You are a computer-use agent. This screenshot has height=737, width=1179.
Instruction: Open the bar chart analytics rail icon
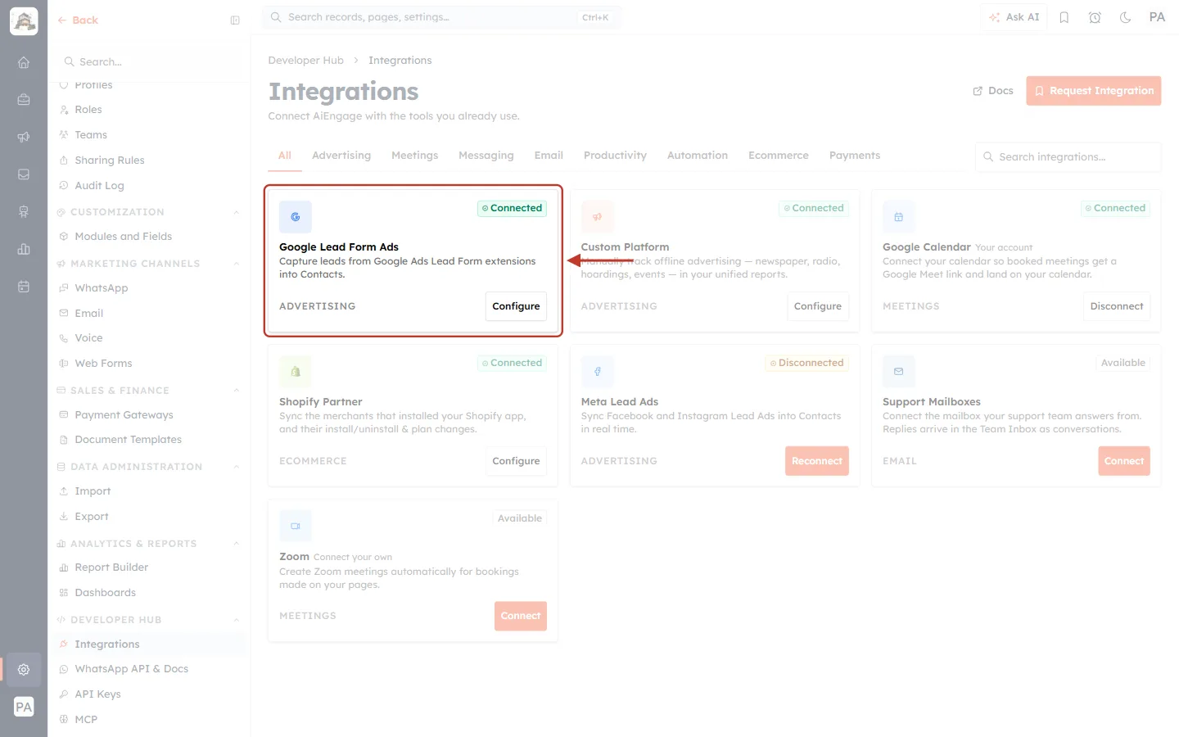pyautogui.click(x=24, y=249)
